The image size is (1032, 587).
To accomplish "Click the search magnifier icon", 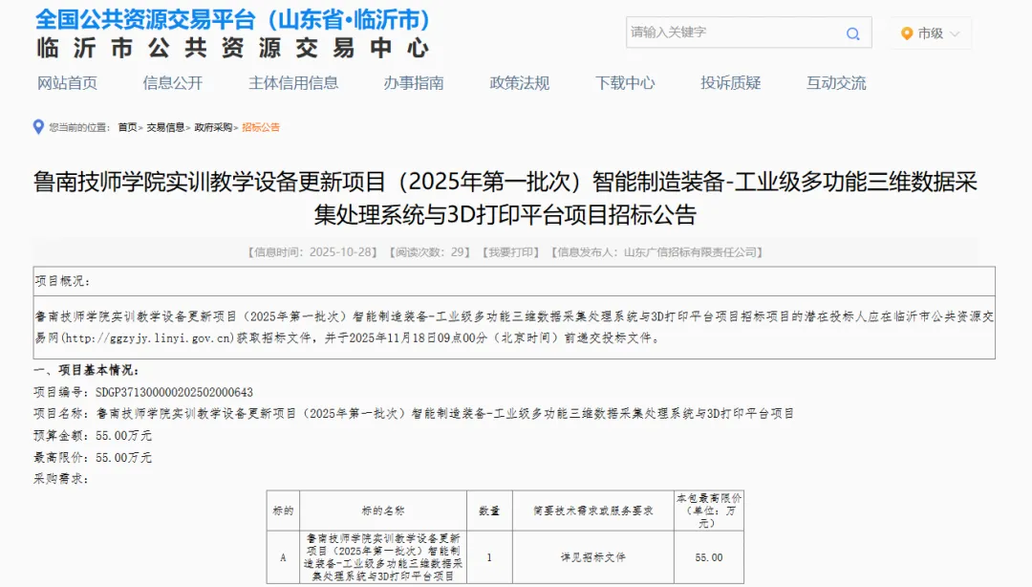I will coord(853,33).
